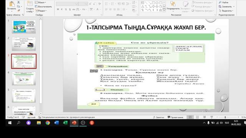The image size is (246, 138).
Task: Select the right arrow shape in gallery
Action: 153,7
